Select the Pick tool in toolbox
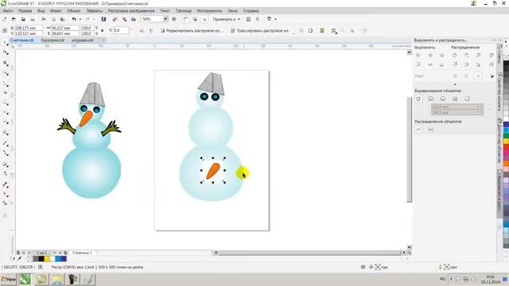Viewport: 509px width, 286px height. [6, 42]
